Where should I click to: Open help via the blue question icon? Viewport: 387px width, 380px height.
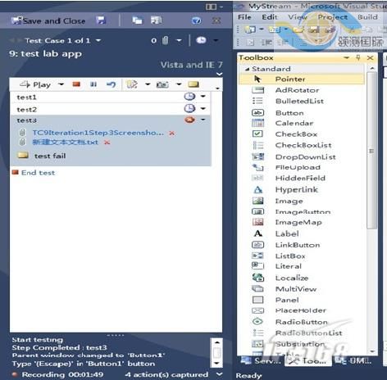pyautogui.click(x=196, y=20)
